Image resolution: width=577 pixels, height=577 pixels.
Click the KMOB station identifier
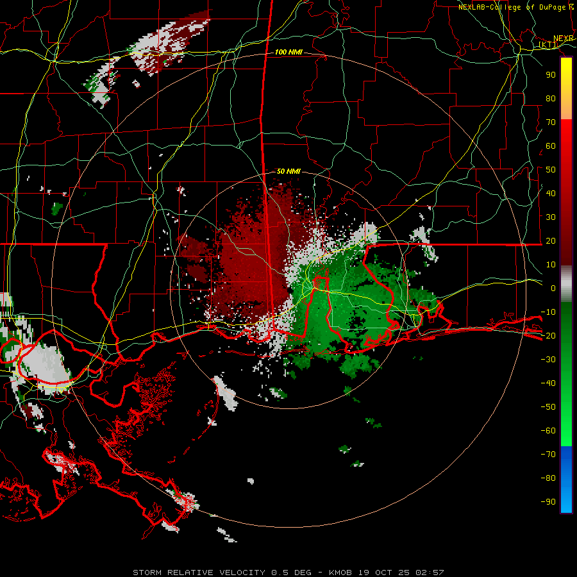340,573
